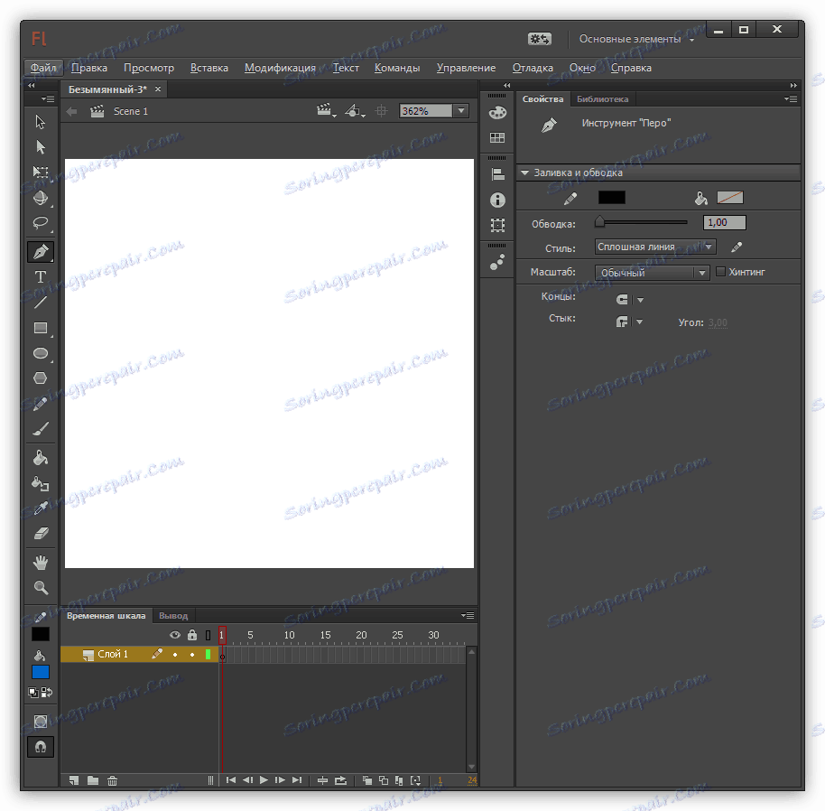Open the Properties panel options menu
The width and height of the screenshot is (825, 811).
pos(791,99)
